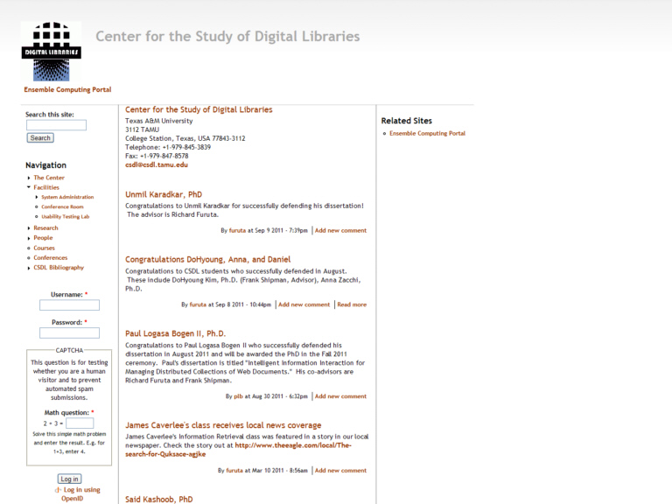Viewport: 672px width, 504px height.
Task: Click the Log in button
Action: coord(69,479)
